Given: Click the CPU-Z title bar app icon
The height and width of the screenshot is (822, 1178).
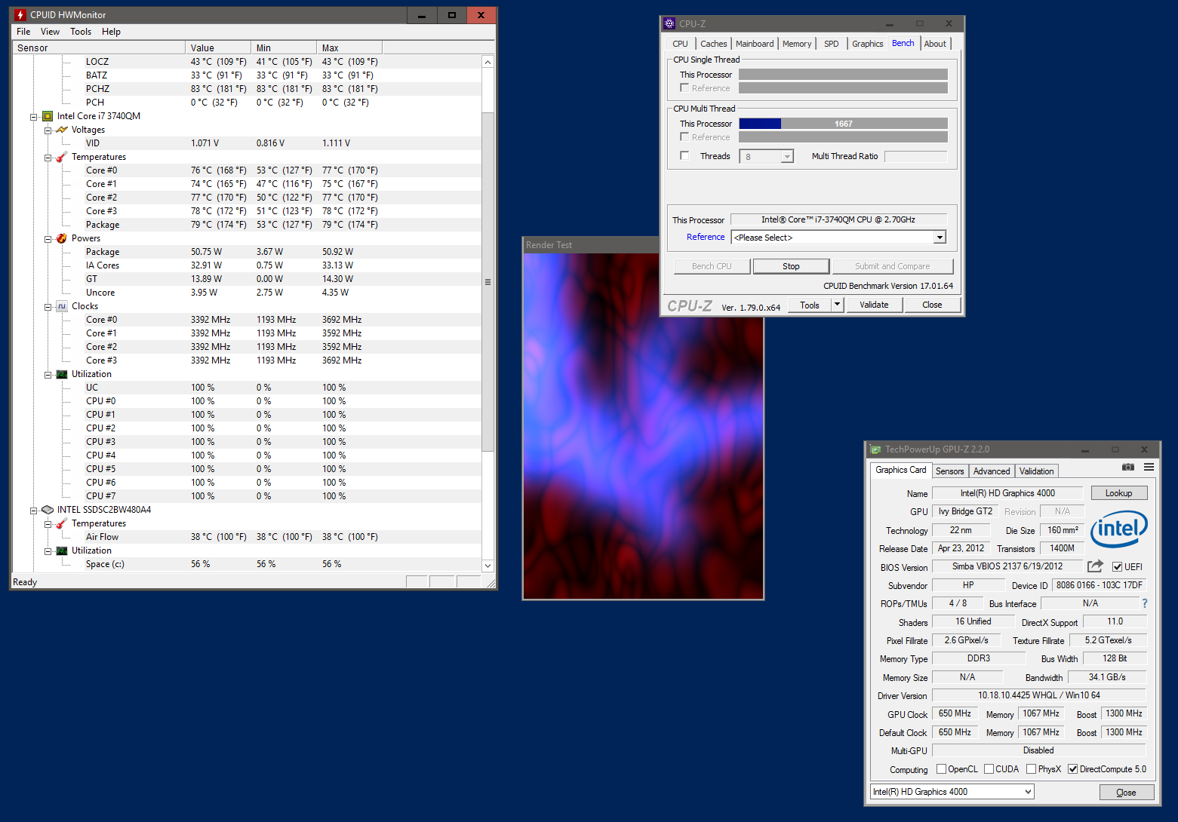Looking at the screenshot, I should [669, 24].
